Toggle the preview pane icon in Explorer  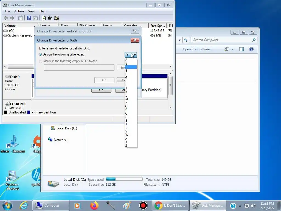241,49
